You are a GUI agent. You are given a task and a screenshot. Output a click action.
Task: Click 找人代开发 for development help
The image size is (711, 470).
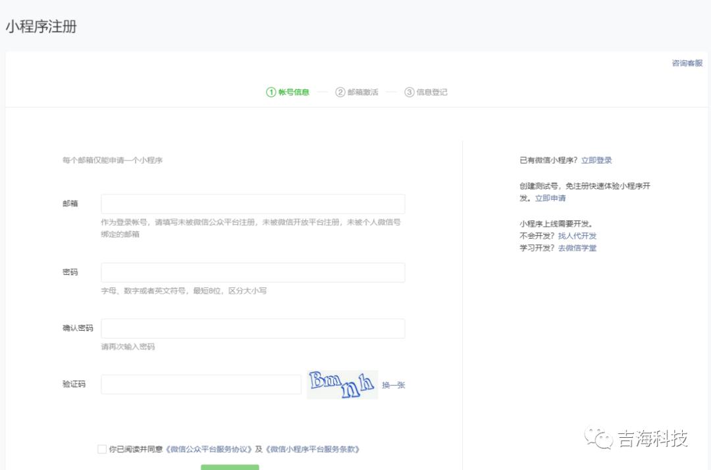tap(577, 235)
